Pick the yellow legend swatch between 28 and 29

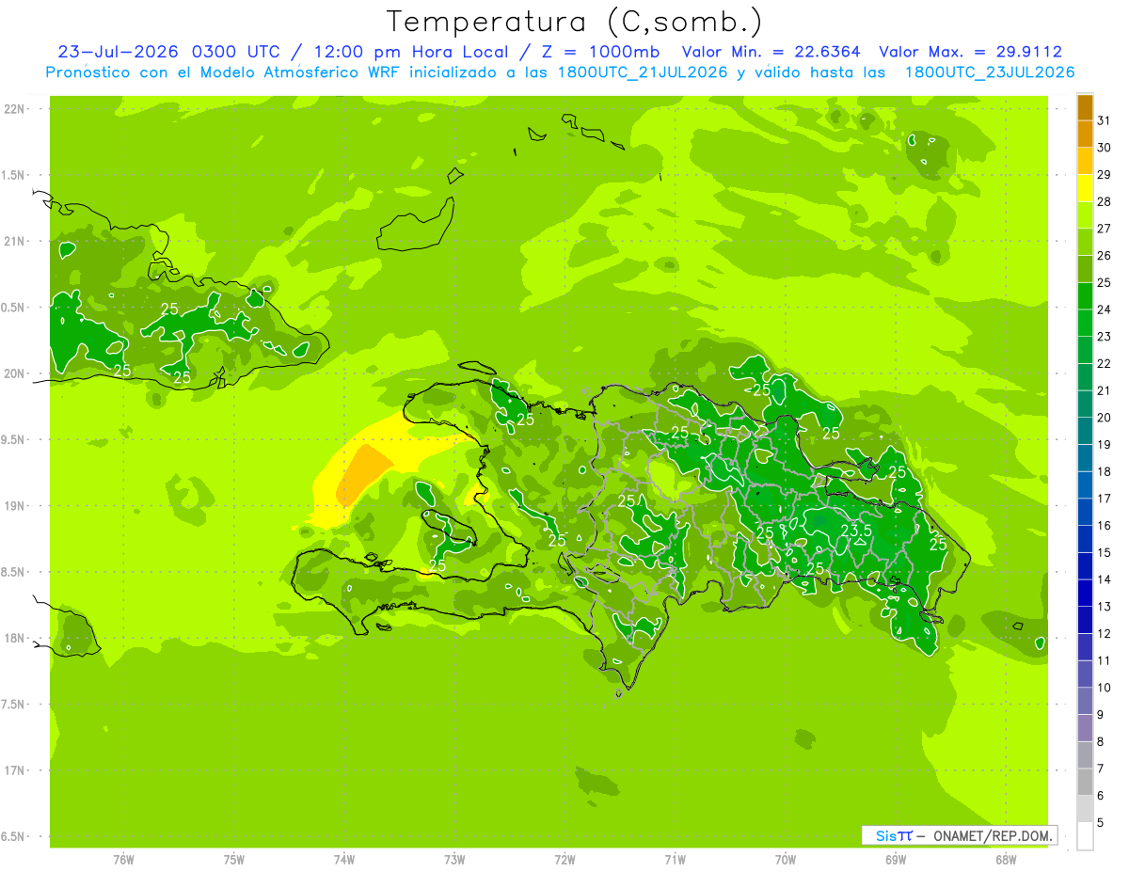1085,188
